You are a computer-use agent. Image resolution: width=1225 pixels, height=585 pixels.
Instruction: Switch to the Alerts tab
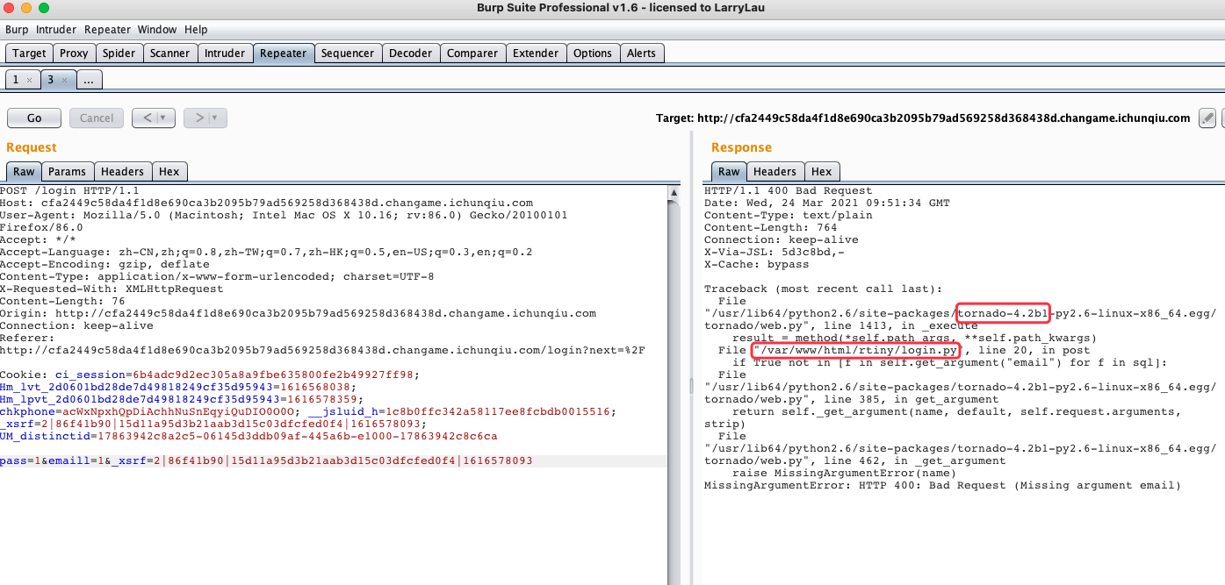pos(641,53)
